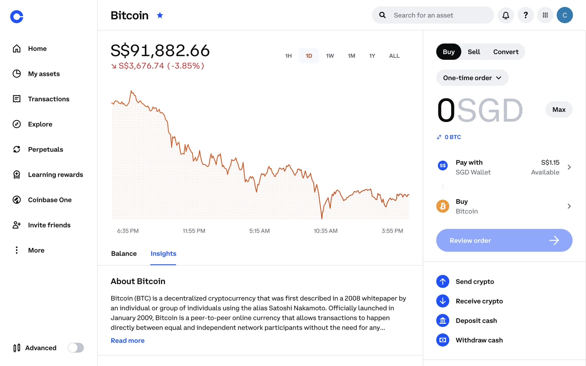Image resolution: width=586 pixels, height=366 pixels.
Task: Expand the One-time order dropdown
Action: pos(472,78)
